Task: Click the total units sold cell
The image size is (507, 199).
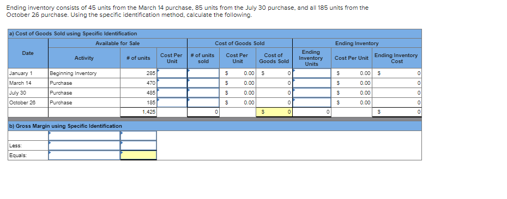Action: [203, 112]
